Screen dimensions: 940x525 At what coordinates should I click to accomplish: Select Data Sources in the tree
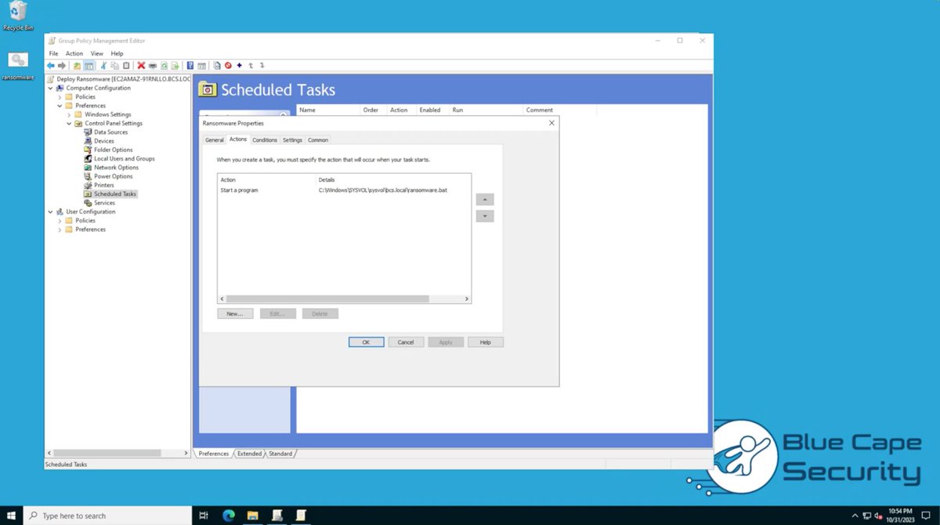coord(110,132)
